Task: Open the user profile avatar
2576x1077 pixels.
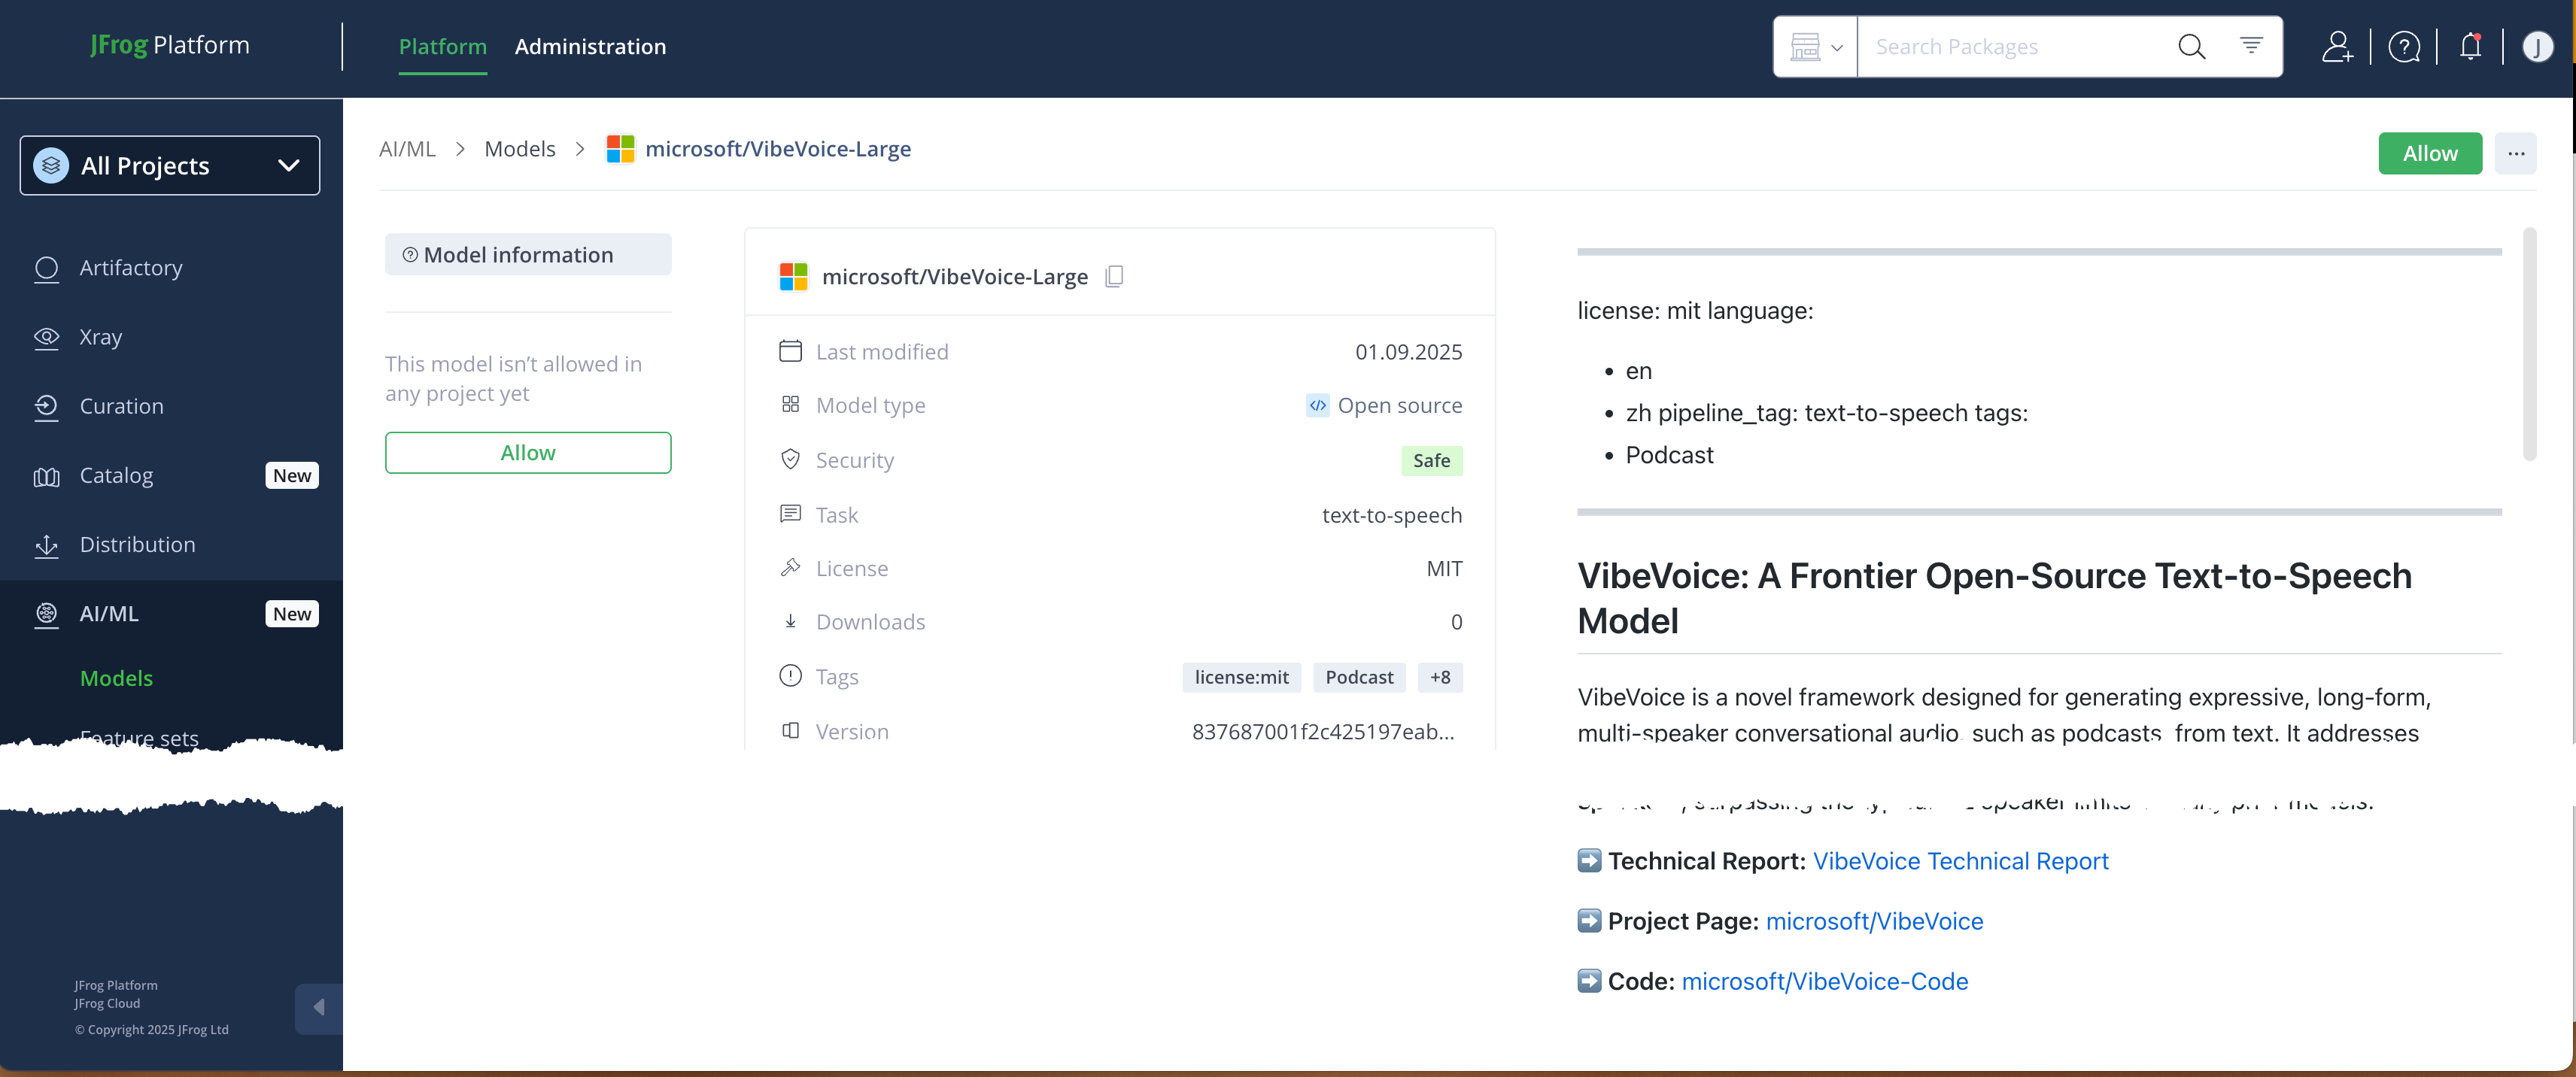Action: [x=2536, y=47]
